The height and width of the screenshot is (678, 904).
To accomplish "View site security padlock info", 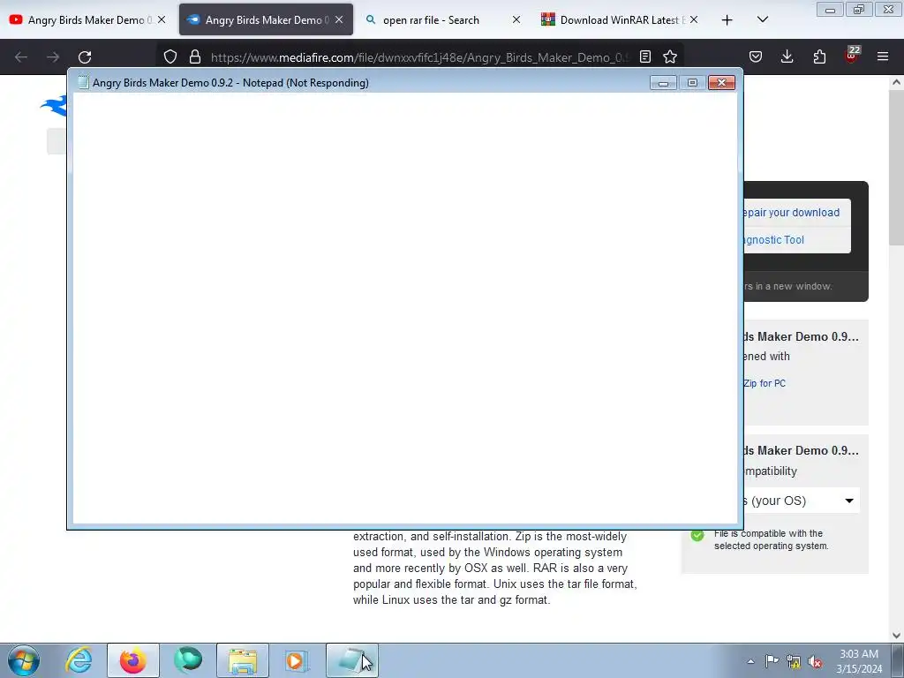I will (195, 56).
